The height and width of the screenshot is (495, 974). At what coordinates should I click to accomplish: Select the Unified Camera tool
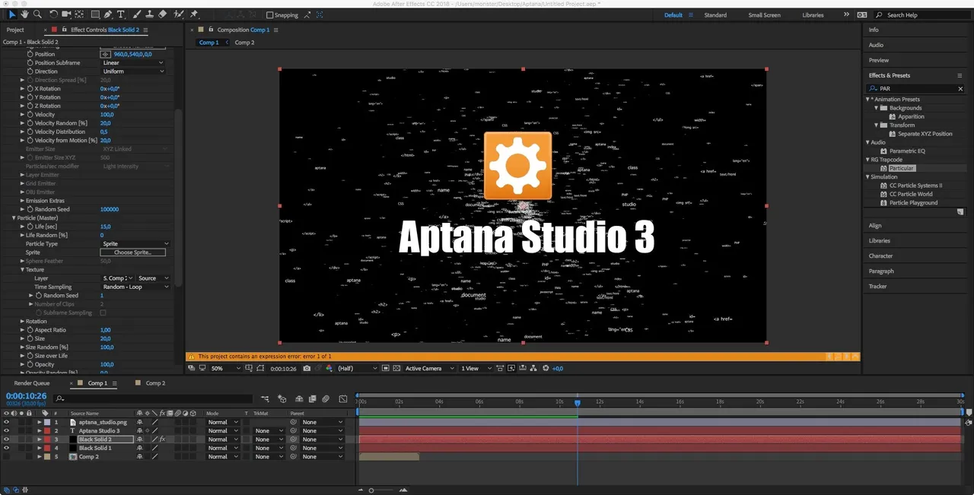67,14
